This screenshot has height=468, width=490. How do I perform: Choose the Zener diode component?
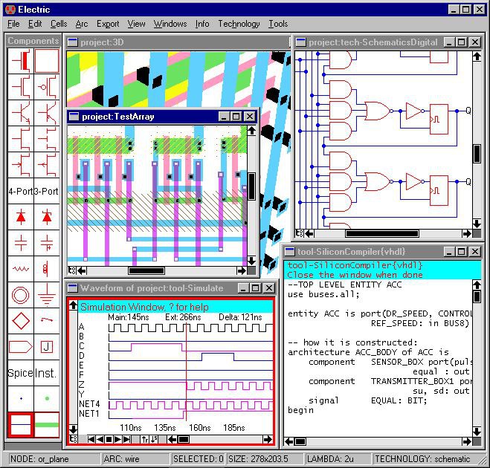(47, 217)
